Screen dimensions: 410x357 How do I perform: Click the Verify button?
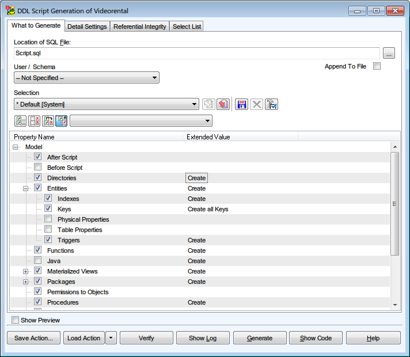coord(146,338)
